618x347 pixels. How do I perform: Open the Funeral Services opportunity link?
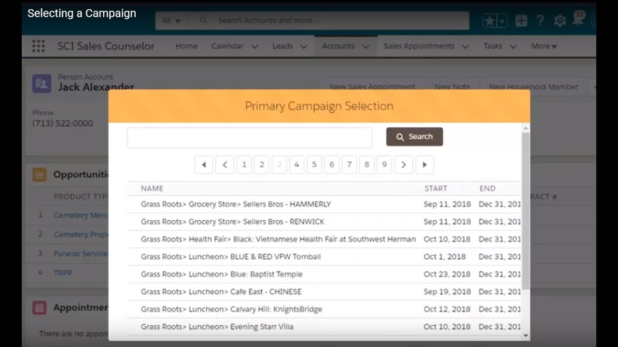pos(81,254)
